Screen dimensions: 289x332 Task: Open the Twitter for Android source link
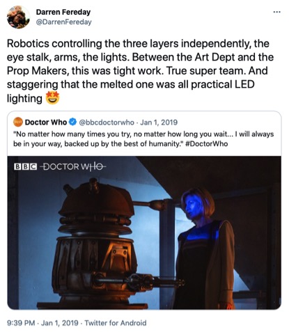coord(116,323)
